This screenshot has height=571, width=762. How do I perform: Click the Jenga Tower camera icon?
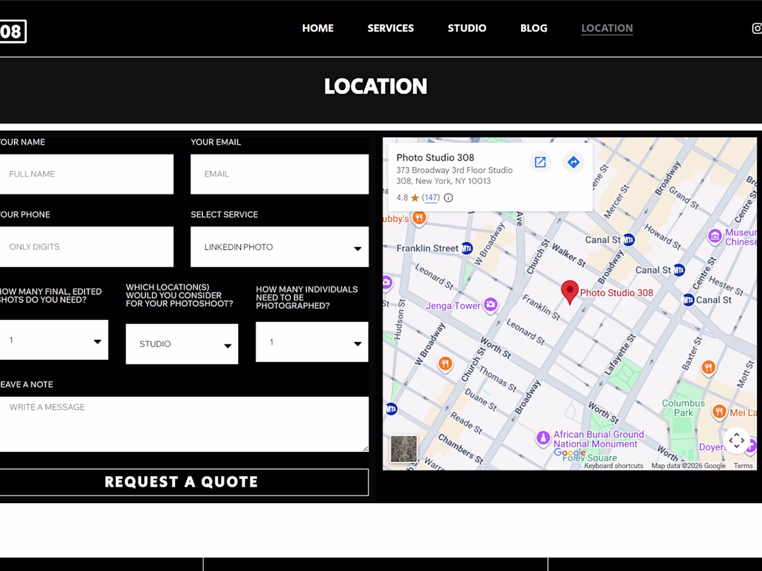pyautogui.click(x=491, y=305)
